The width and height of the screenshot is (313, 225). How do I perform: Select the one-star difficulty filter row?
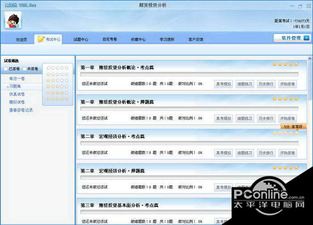point(58,74)
